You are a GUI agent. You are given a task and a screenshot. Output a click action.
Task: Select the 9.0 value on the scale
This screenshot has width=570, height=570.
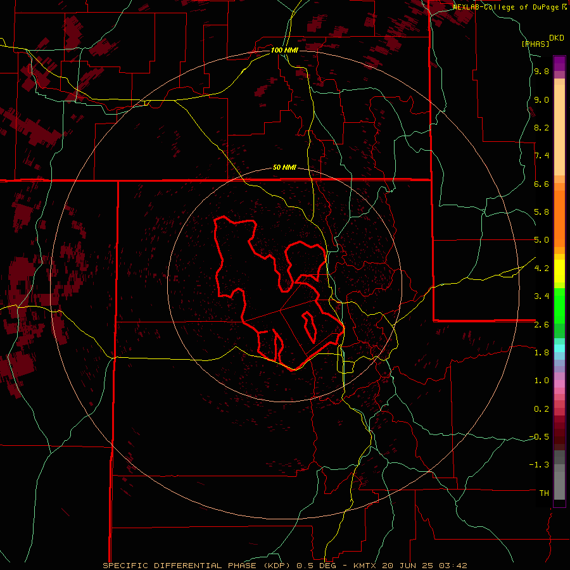[541, 99]
